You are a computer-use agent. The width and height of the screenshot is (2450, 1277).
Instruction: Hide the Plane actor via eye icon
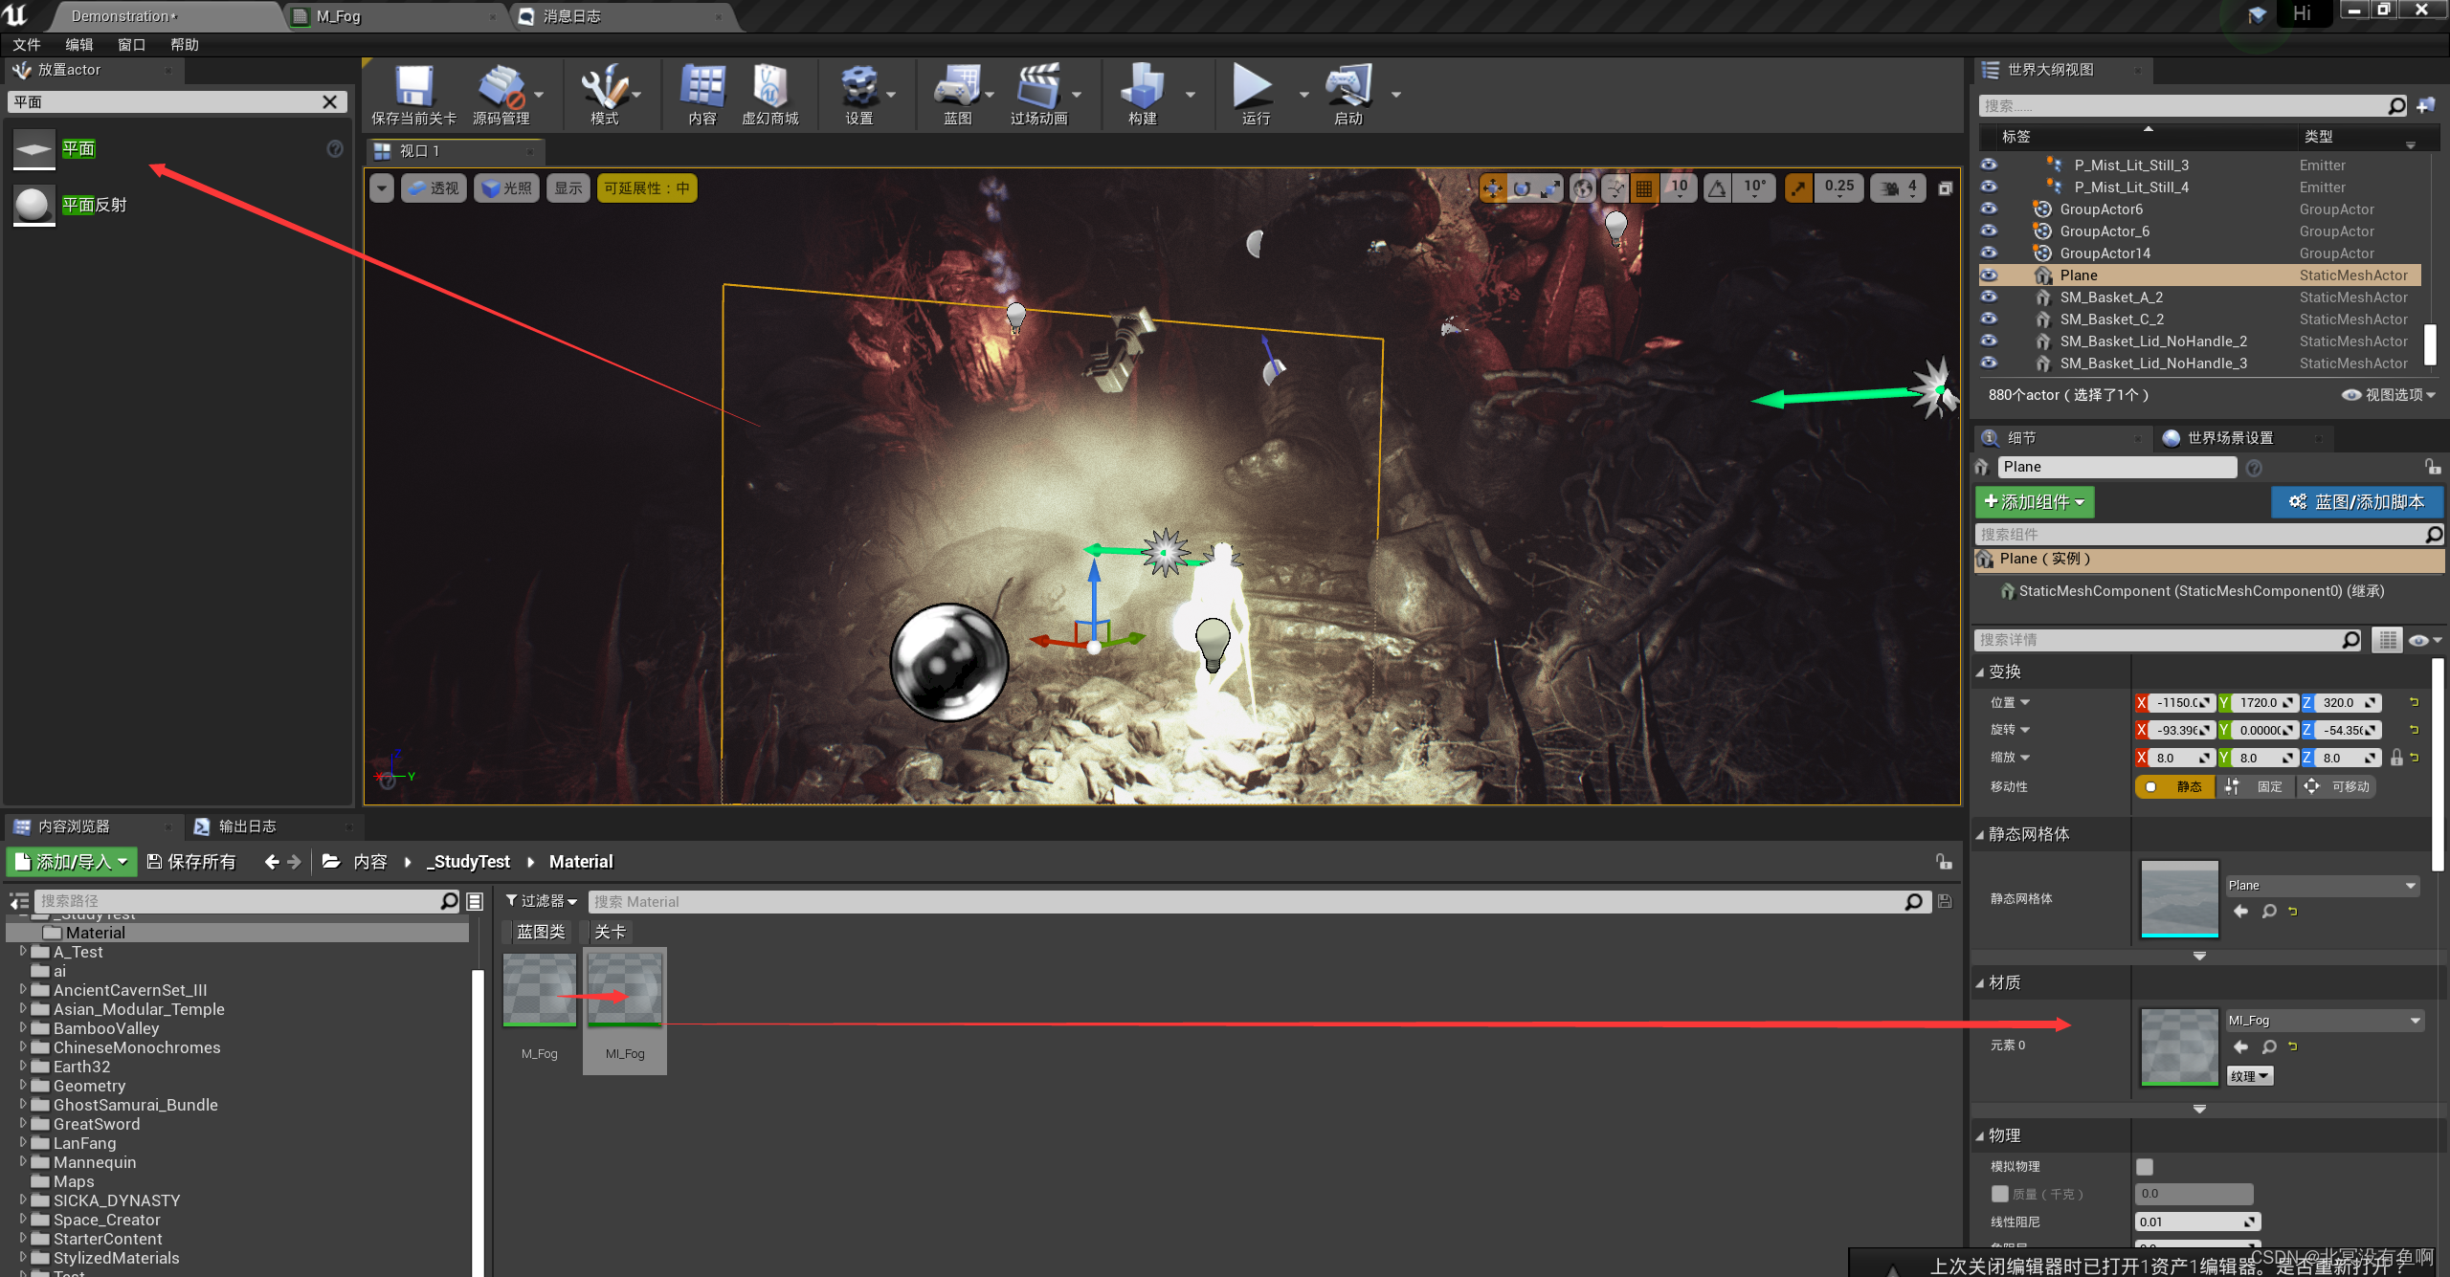tap(1990, 275)
